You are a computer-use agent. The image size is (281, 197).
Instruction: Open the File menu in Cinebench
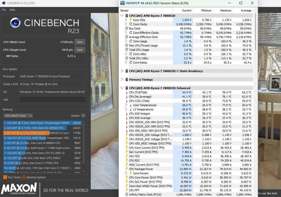(x=4, y=10)
